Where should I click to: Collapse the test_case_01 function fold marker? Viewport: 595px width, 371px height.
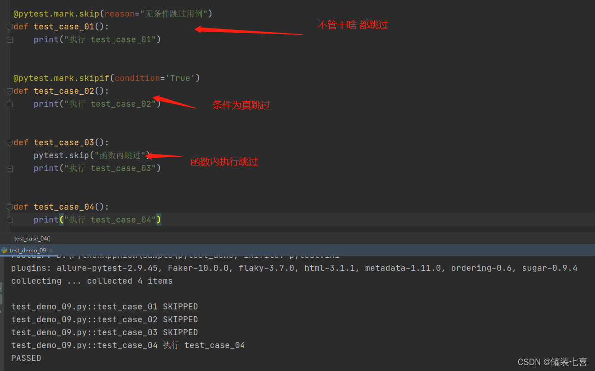[x=10, y=27]
